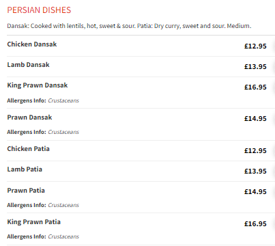Click the £12.95 Chicken Dansak price

255,46
